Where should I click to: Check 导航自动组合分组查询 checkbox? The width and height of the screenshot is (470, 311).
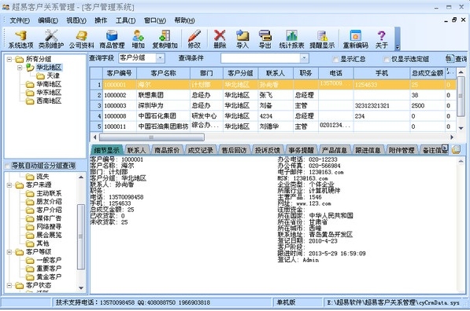tap(7, 166)
